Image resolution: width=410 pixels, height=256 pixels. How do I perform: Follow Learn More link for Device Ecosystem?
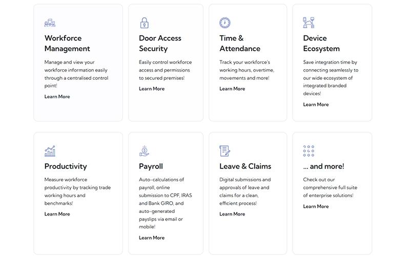tap(316, 104)
